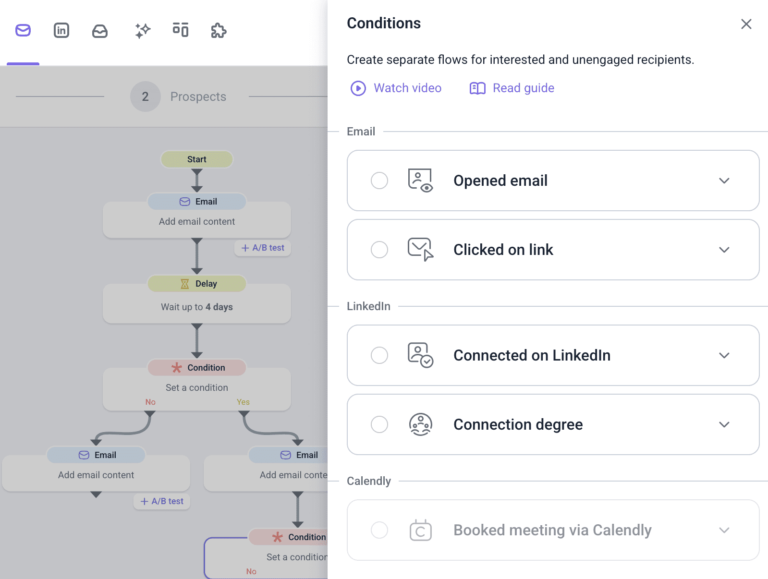Screen dimensions: 768x579
Task: Select the email envelope tab icon
Action: [23, 30]
